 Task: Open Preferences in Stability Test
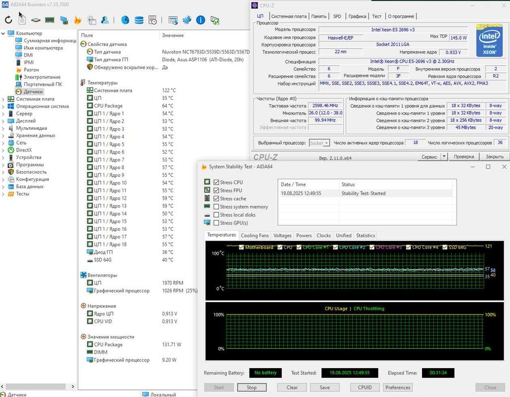tap(398, 387)
